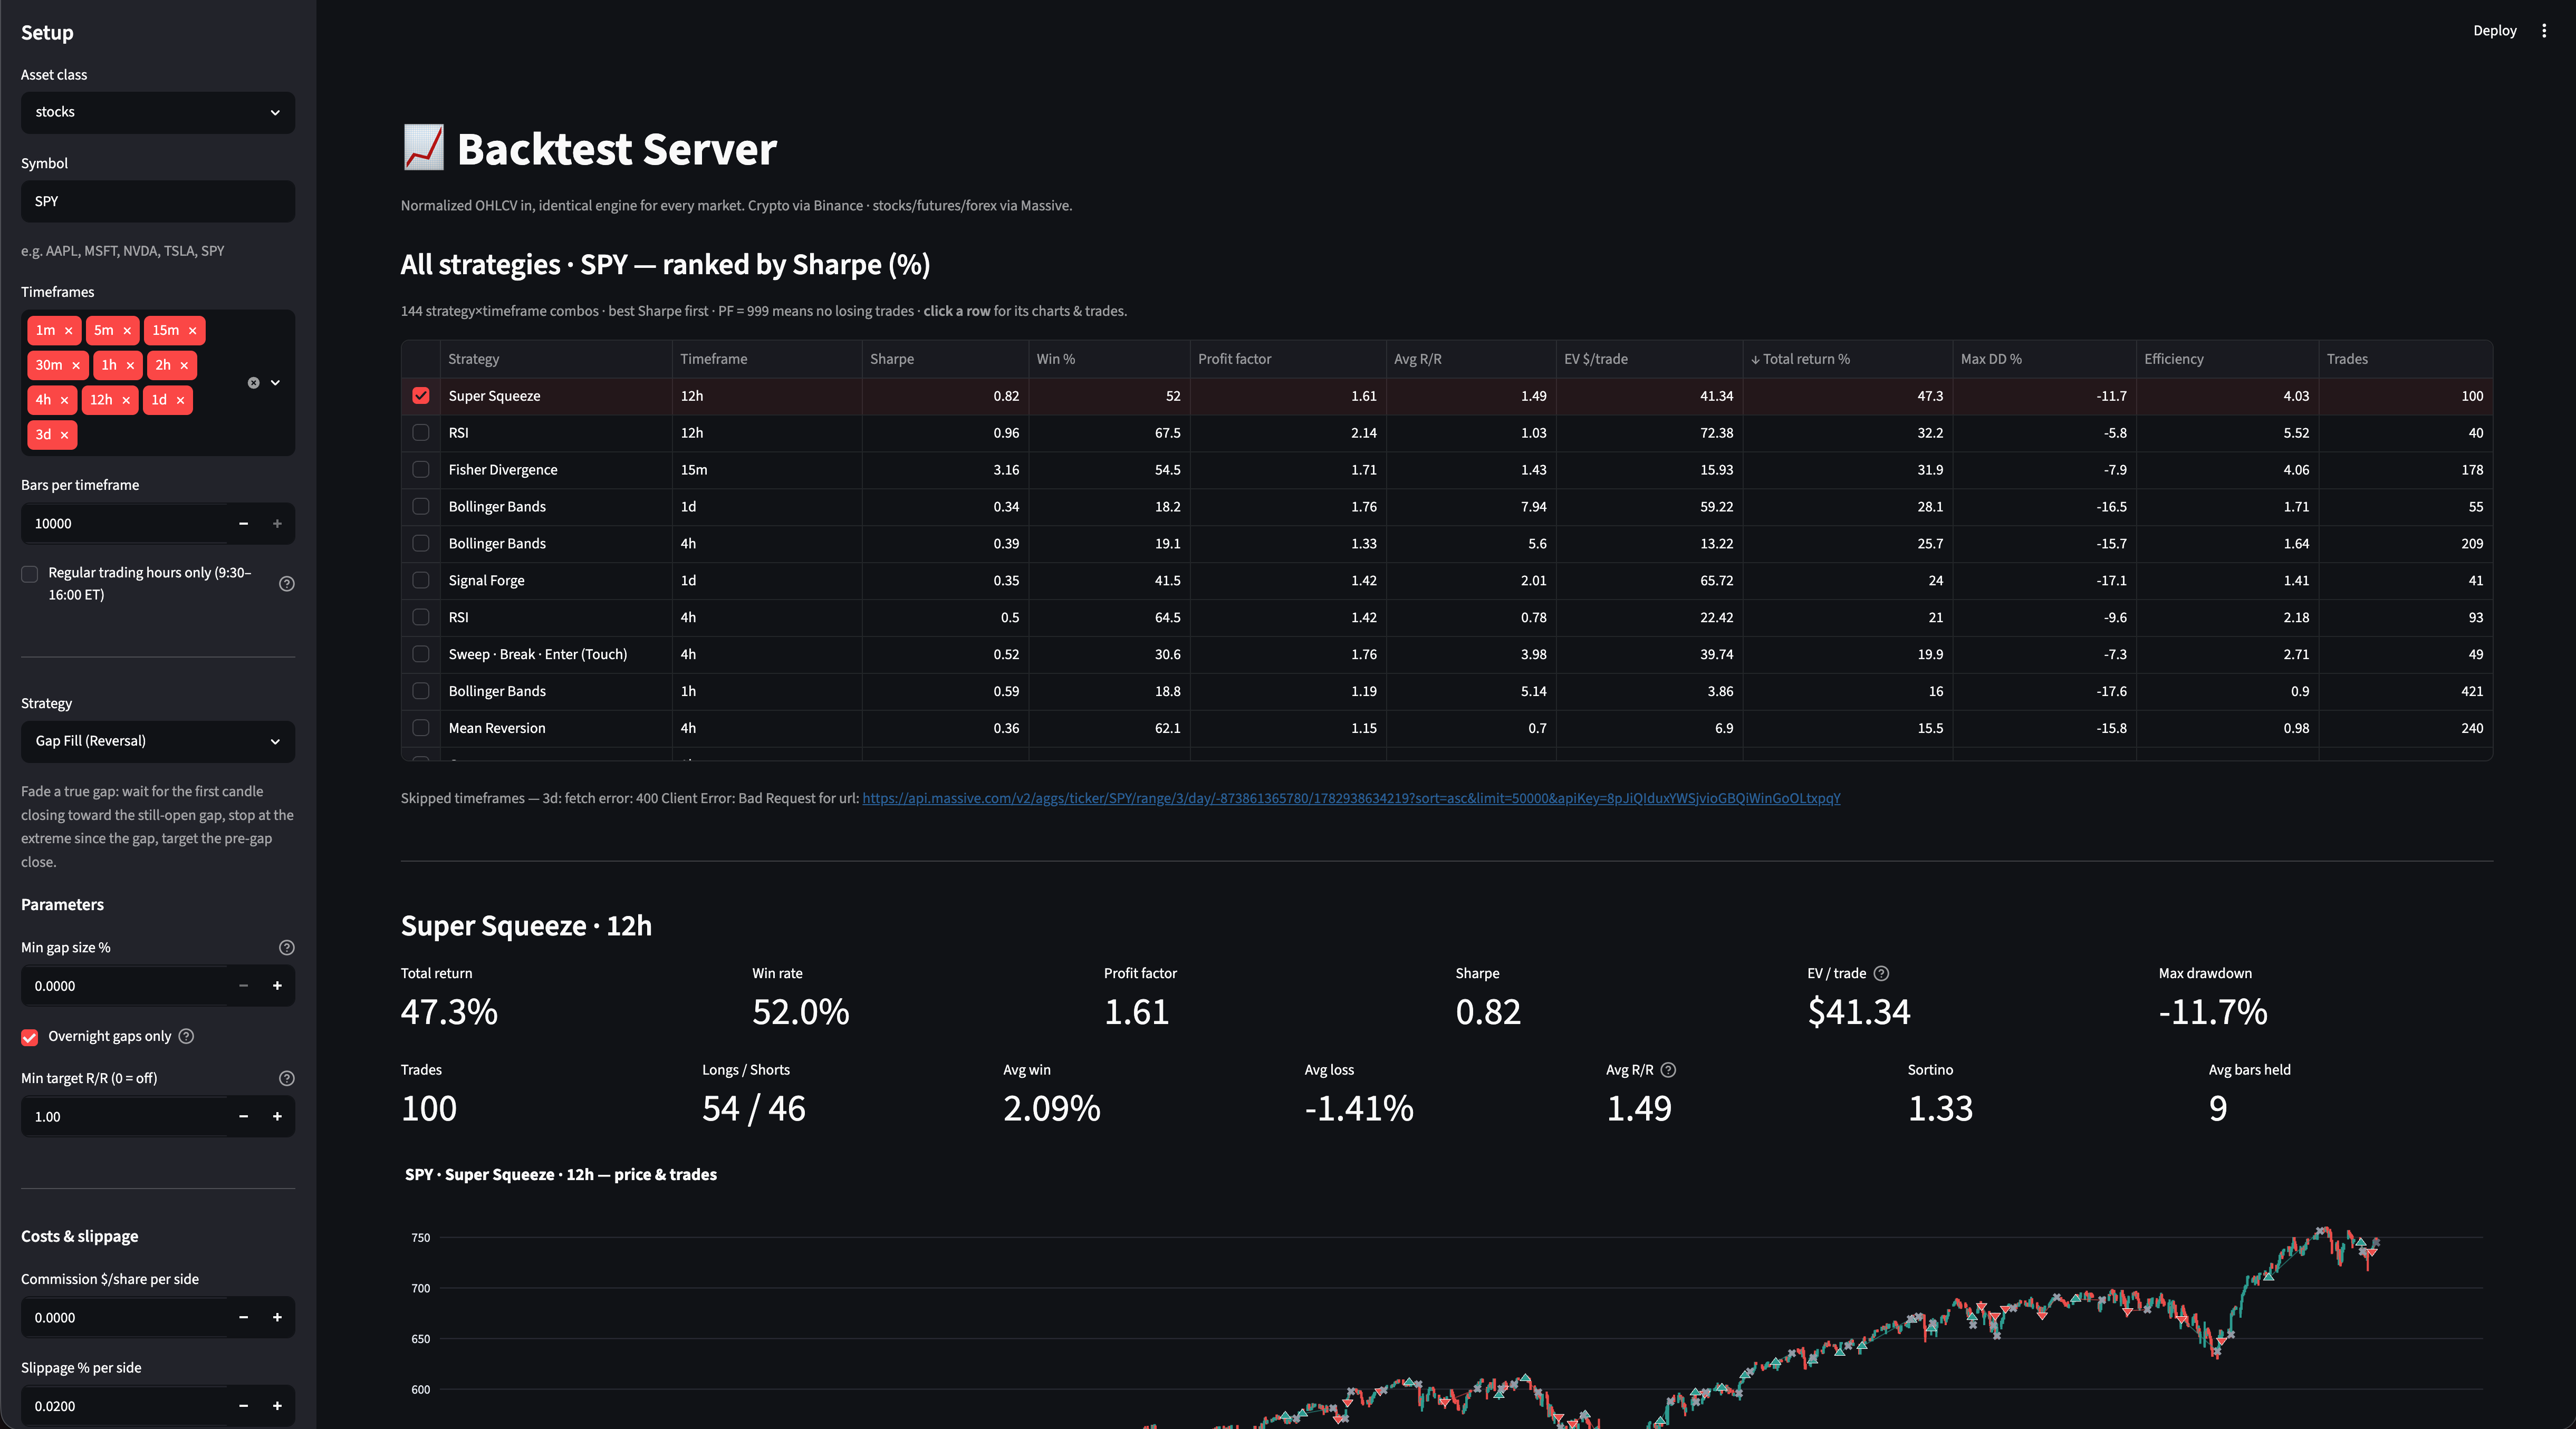This screenshot has width=2576, height=1429.
Task: Clear all selected timeframes
Action: point(253,383)
